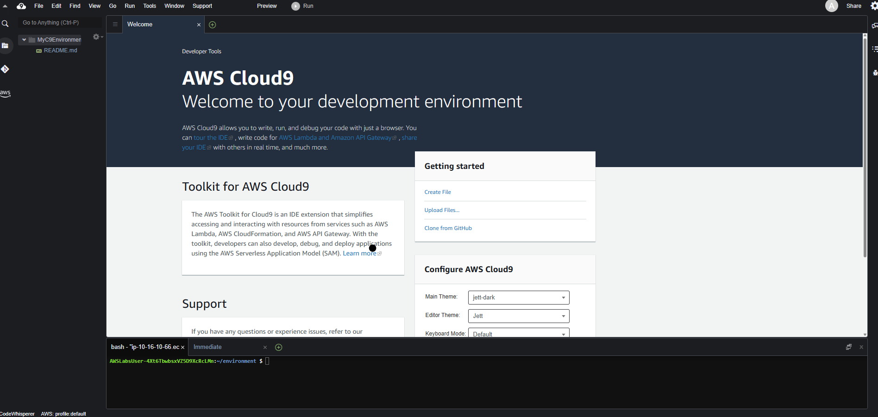Image resolution: width=878 pixels, height=417 pixels.
Task: Click the Run play icon in menu bar
Action: (x=295, y=6)
